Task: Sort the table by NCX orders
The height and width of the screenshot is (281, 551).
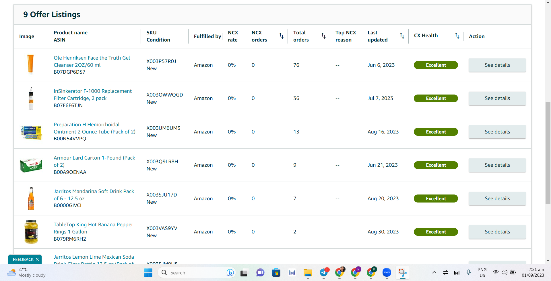Action: (281, 36)
